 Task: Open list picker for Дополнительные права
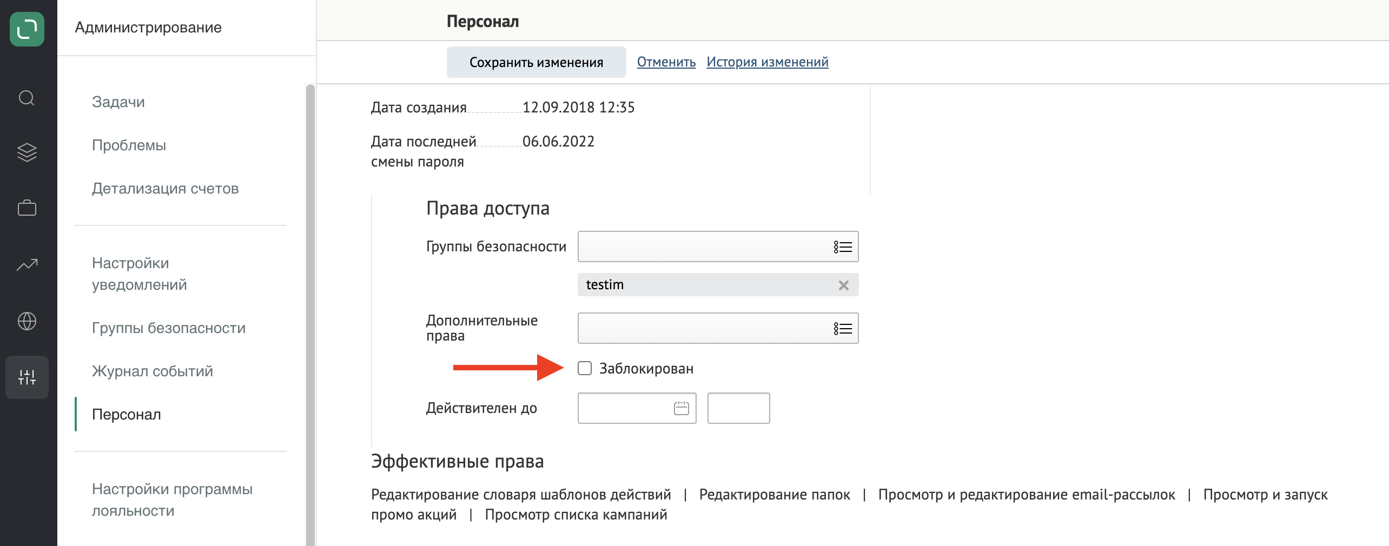tap(843, 329)
